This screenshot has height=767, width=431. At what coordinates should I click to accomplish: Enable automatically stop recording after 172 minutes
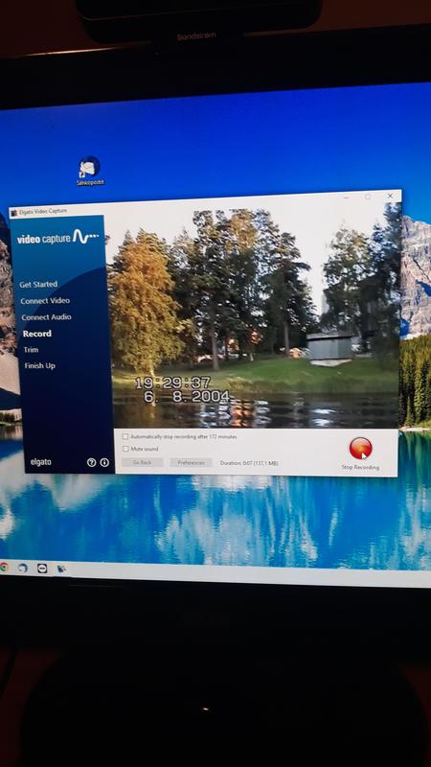pyautogui.click(x=125, y=436)
